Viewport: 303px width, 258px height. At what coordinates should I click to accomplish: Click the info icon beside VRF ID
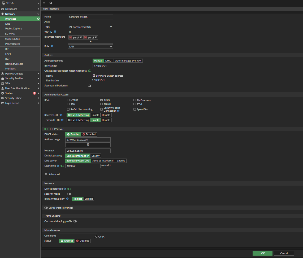54,32
